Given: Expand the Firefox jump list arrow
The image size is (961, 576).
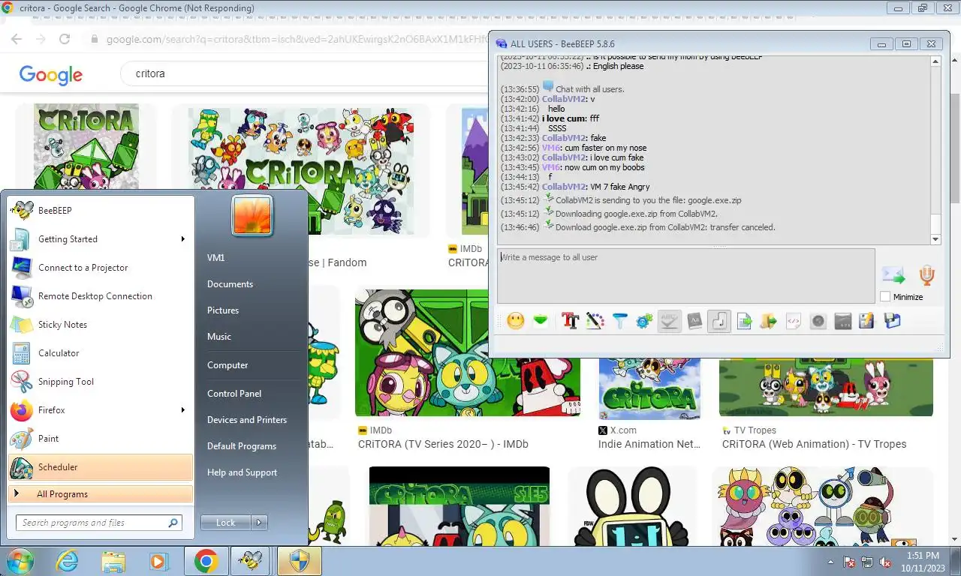Looking at the screenshot, I should click(x=182, y=410).
